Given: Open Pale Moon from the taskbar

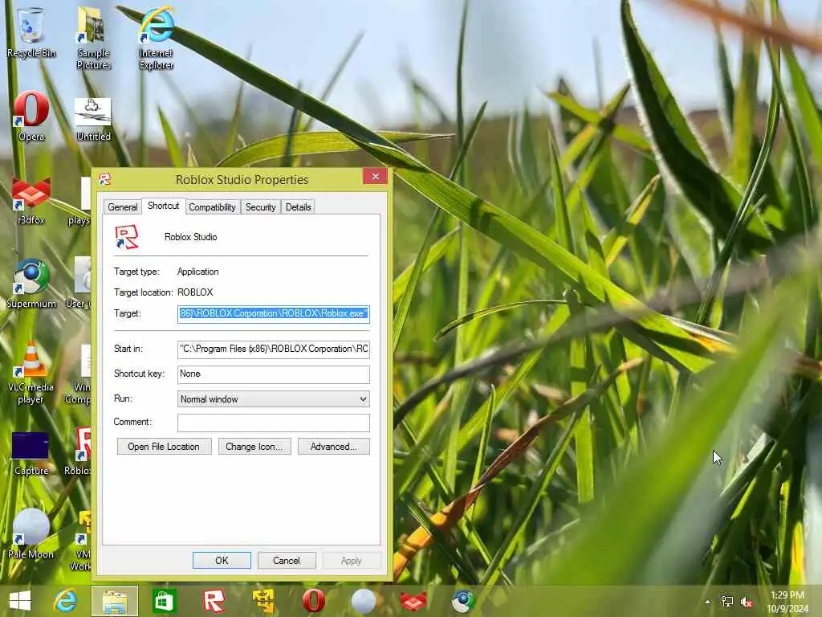Looking at the screenshot, I should coord(364,601).
